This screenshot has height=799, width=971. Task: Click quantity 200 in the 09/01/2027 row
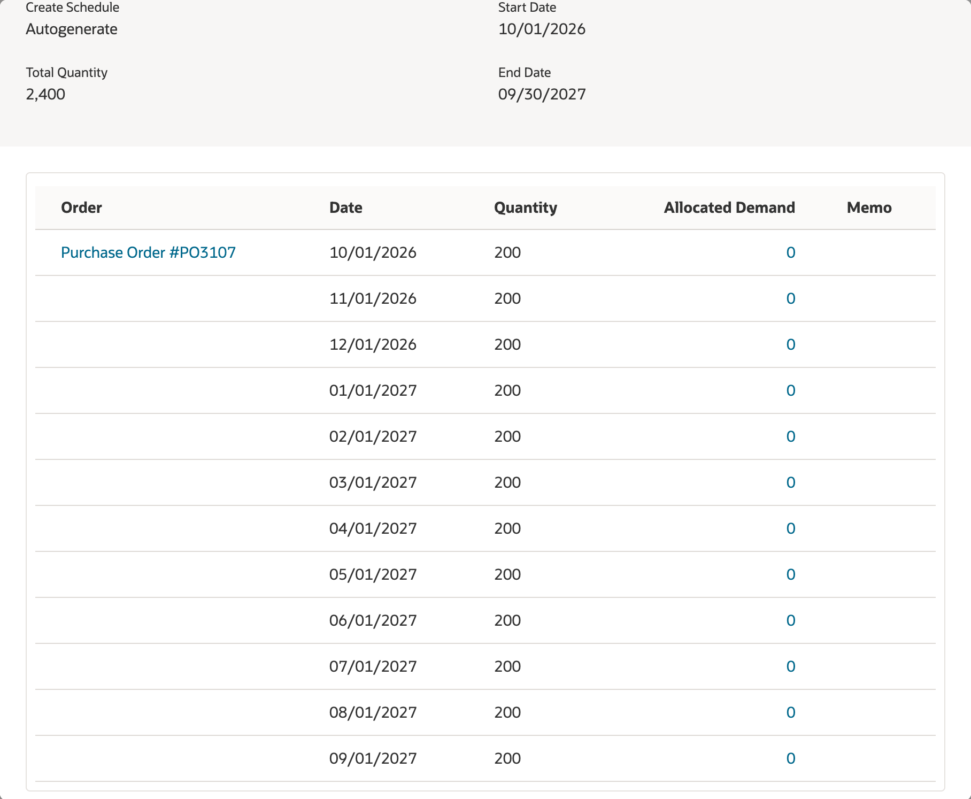point(507,758)
